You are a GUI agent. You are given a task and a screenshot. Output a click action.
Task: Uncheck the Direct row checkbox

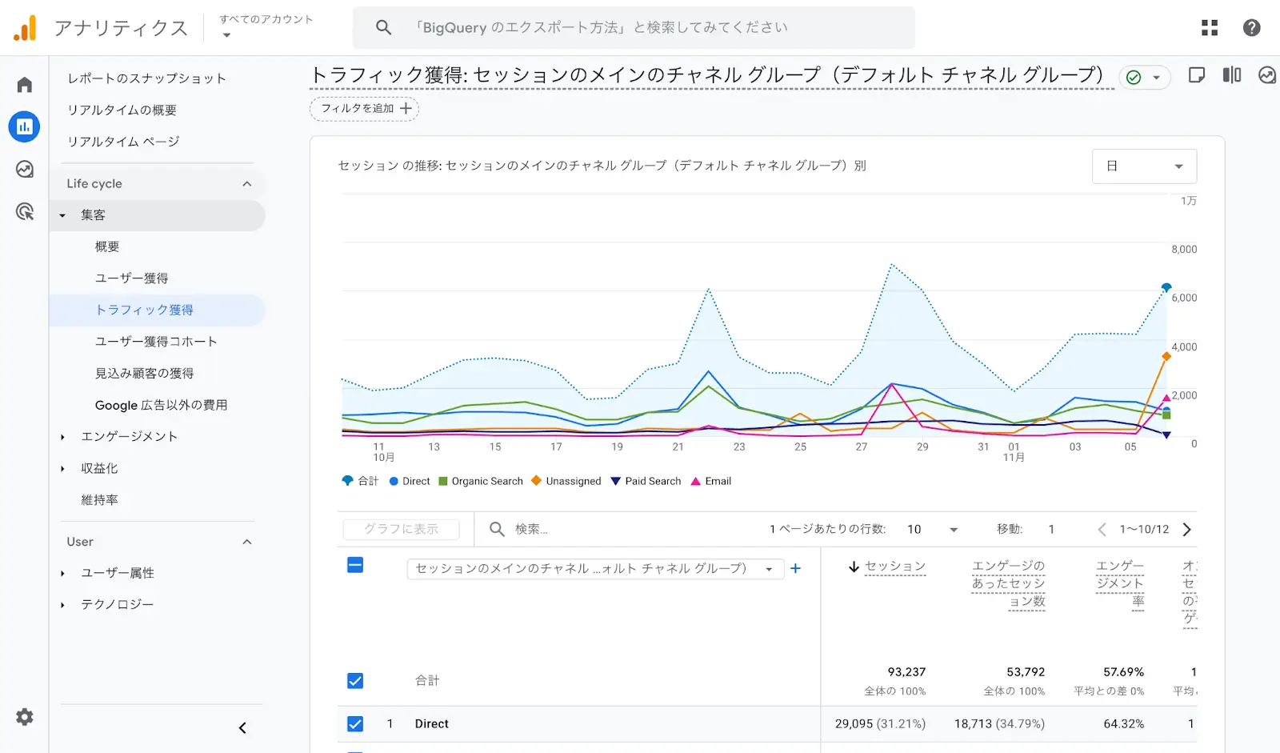355,724
